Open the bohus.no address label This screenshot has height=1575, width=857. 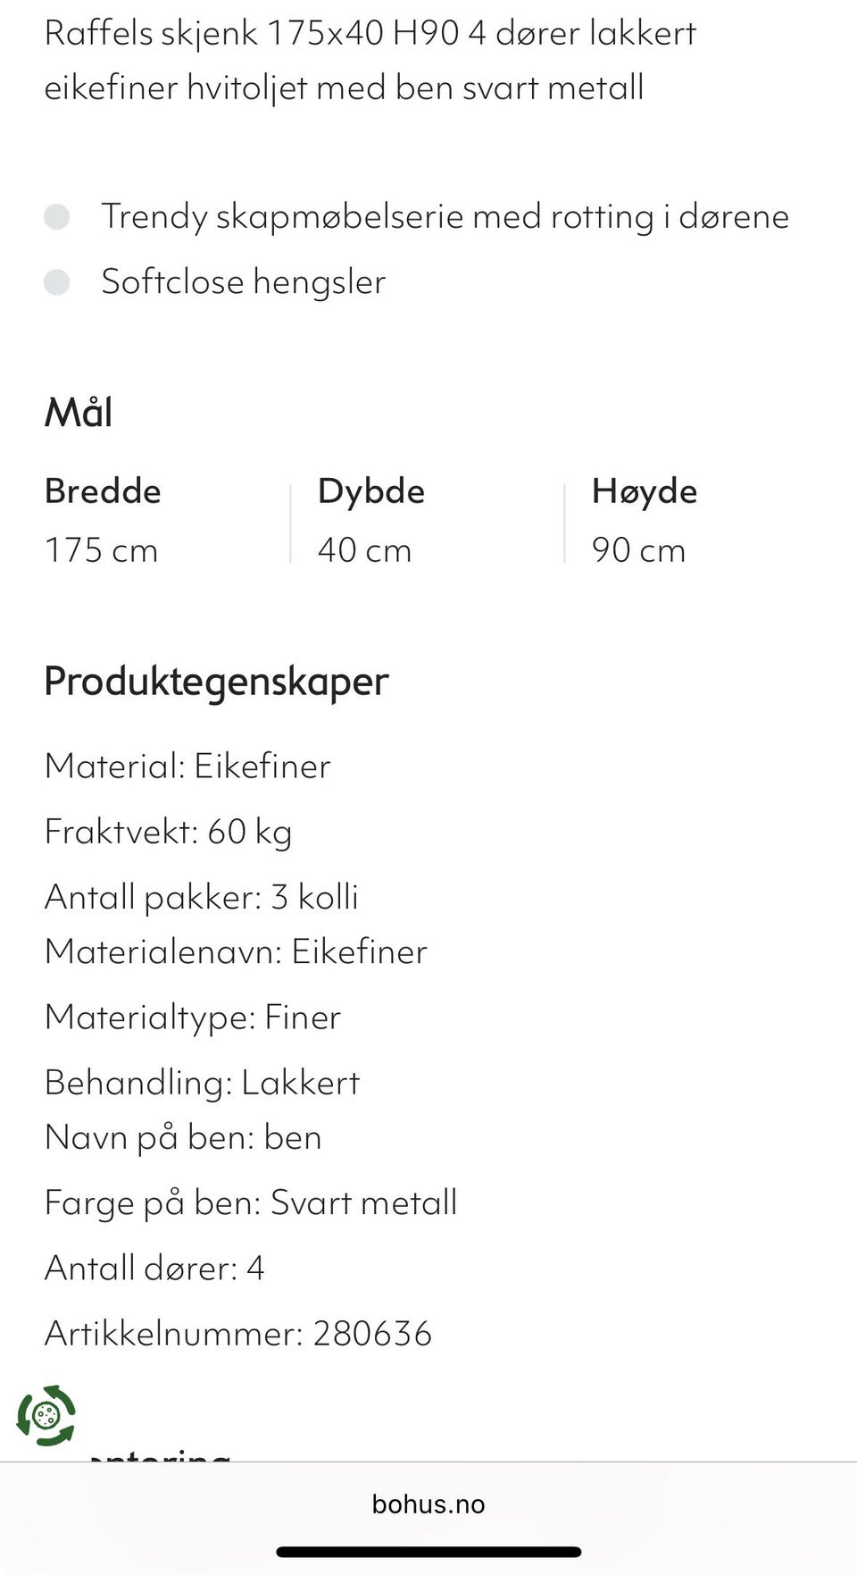428,1504
